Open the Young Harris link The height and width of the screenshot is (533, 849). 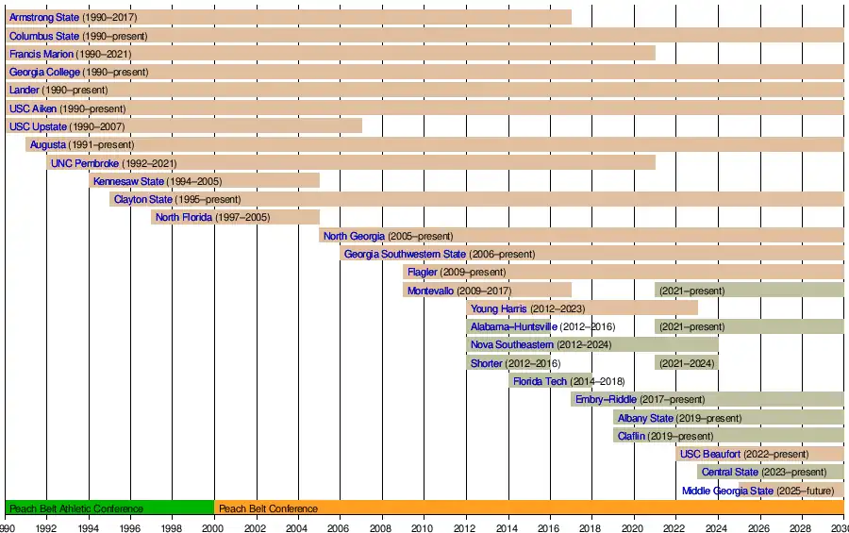pyautogui.click(x=499, y=308)
